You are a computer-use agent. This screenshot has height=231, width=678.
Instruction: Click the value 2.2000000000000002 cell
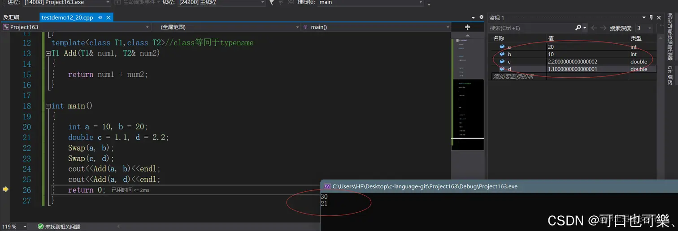572,62
